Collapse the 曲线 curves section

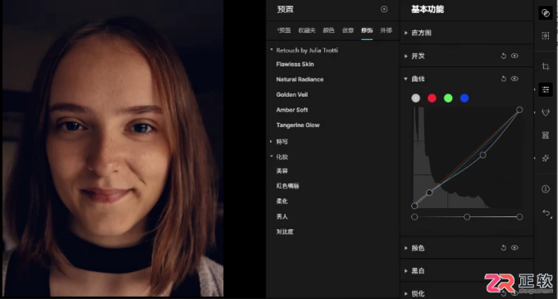coord(405,79)
